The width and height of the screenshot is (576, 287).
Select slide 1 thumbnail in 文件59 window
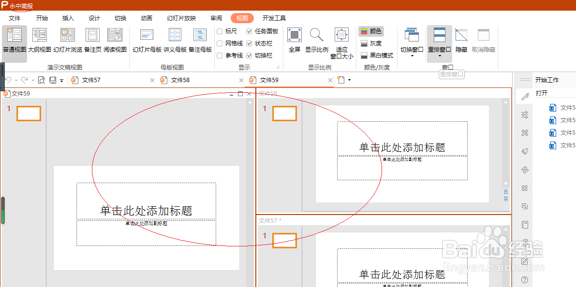point(29,114)
